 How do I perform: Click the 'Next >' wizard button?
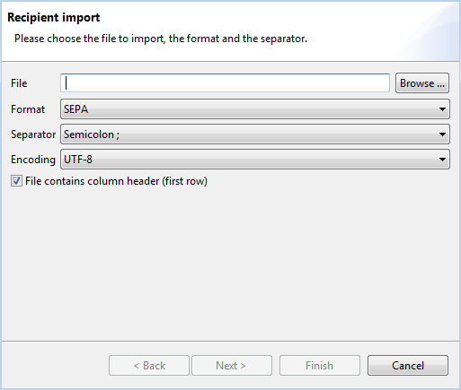pos(232,365)
